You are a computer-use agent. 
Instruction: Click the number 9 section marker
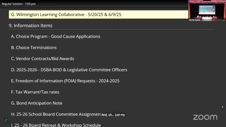click(x=10, y=25)
